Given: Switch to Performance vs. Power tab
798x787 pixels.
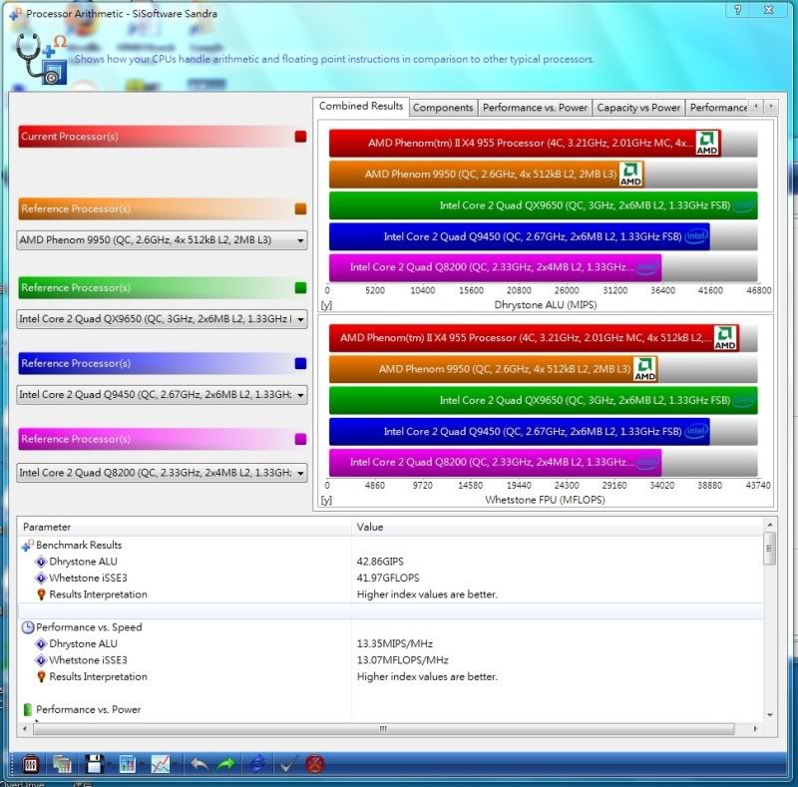Looking at the screenshot, I should [x=535, y=108].
